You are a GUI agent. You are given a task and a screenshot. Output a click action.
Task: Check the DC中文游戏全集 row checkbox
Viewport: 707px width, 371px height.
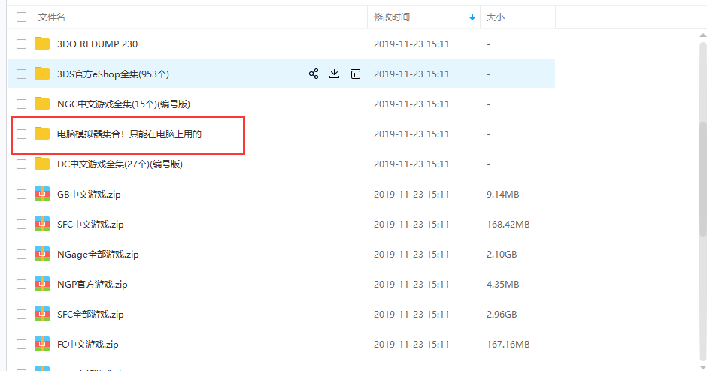pos(21,164)
